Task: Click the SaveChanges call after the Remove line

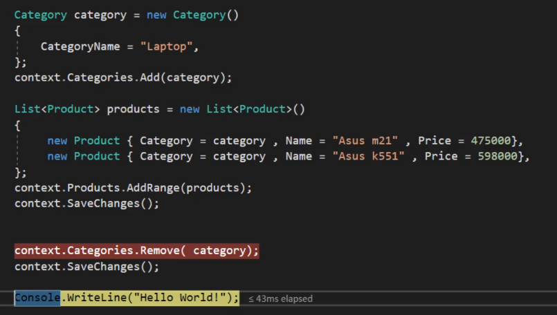Action: tap(87, 267)
